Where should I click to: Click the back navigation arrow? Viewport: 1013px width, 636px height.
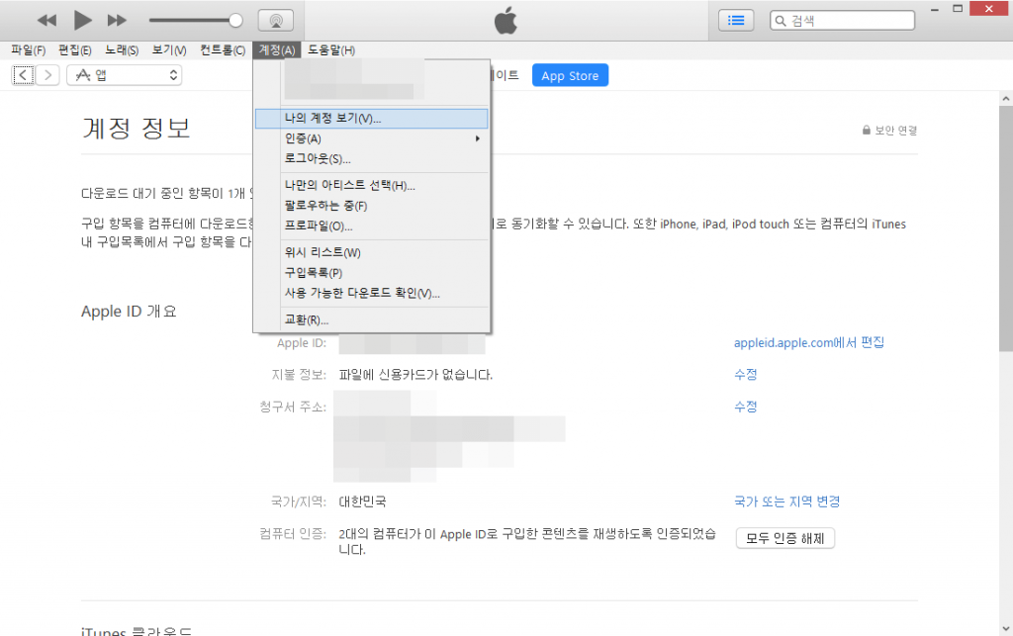pyautogui.click(x=24, y=75)
